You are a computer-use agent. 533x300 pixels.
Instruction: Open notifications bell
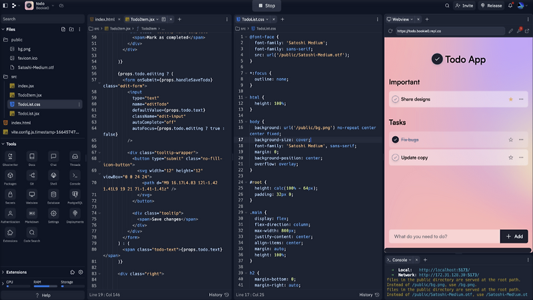(510, 5)
